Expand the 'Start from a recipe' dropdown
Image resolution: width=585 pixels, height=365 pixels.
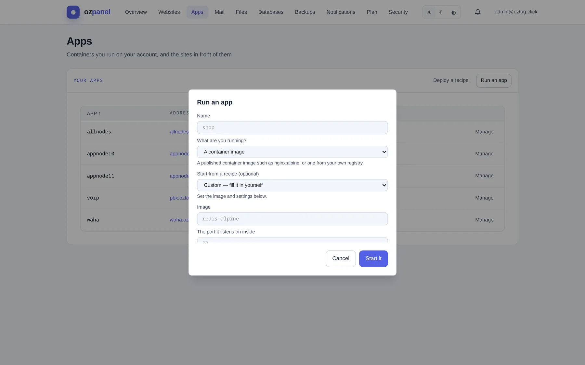pos(292,185)
